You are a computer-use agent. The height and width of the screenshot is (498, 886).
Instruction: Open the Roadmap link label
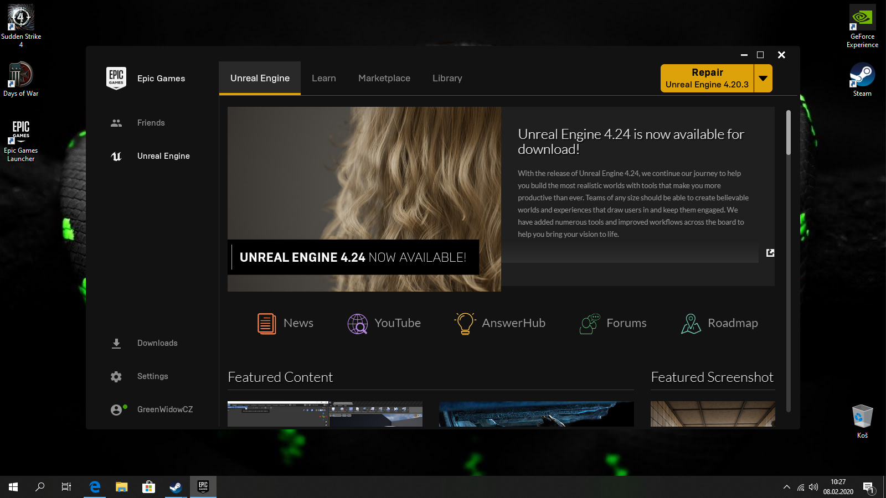733,323
